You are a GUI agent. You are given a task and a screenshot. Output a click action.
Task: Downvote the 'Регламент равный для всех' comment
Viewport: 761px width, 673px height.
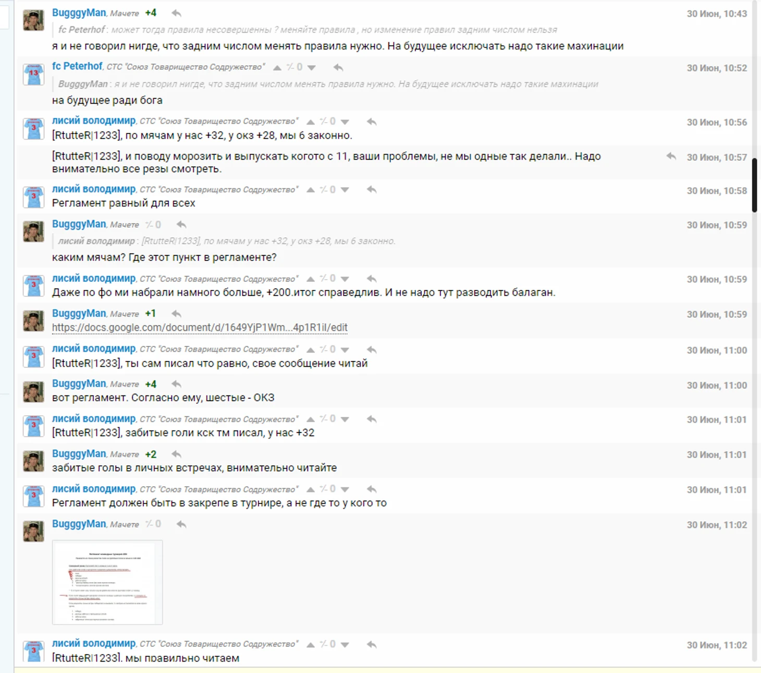[345, 190]
